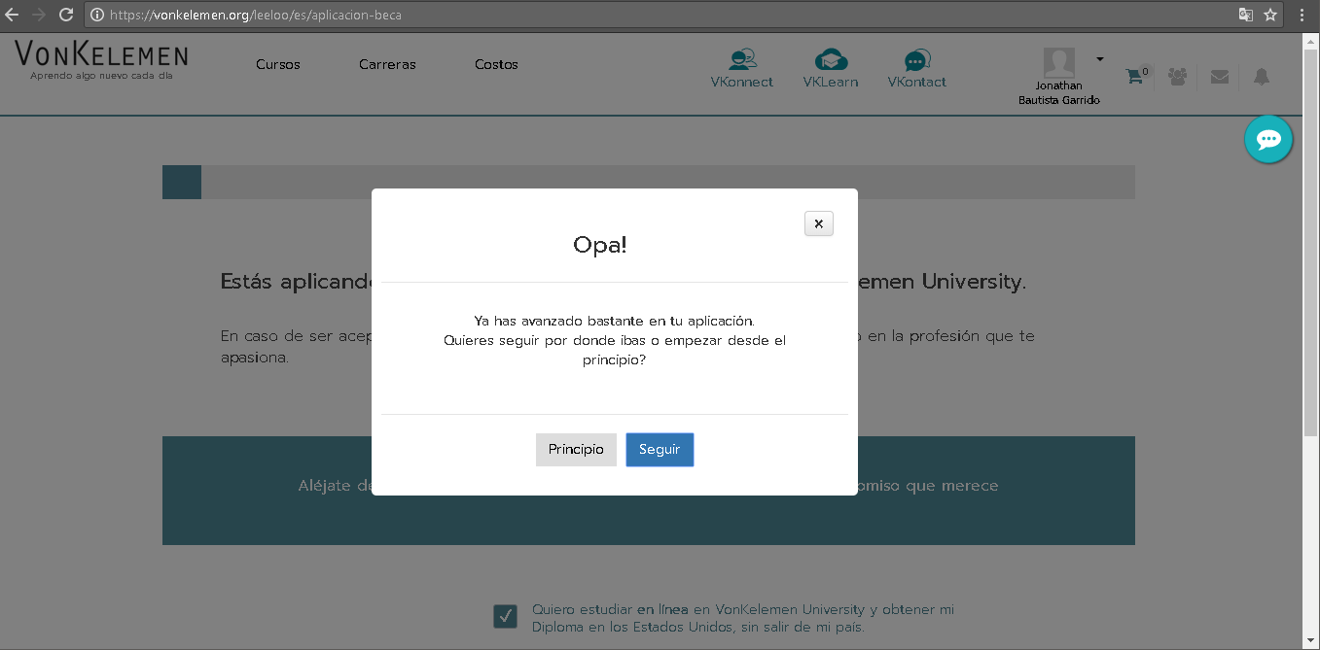Bookmark page with star icon
Screen dimensions: 1320x650
point(1270,15)
